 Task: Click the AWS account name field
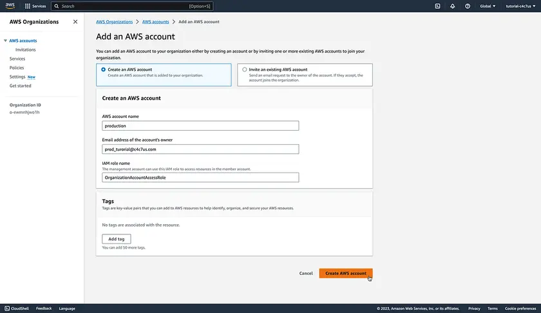pyautogui.click(x=200, y=126)
